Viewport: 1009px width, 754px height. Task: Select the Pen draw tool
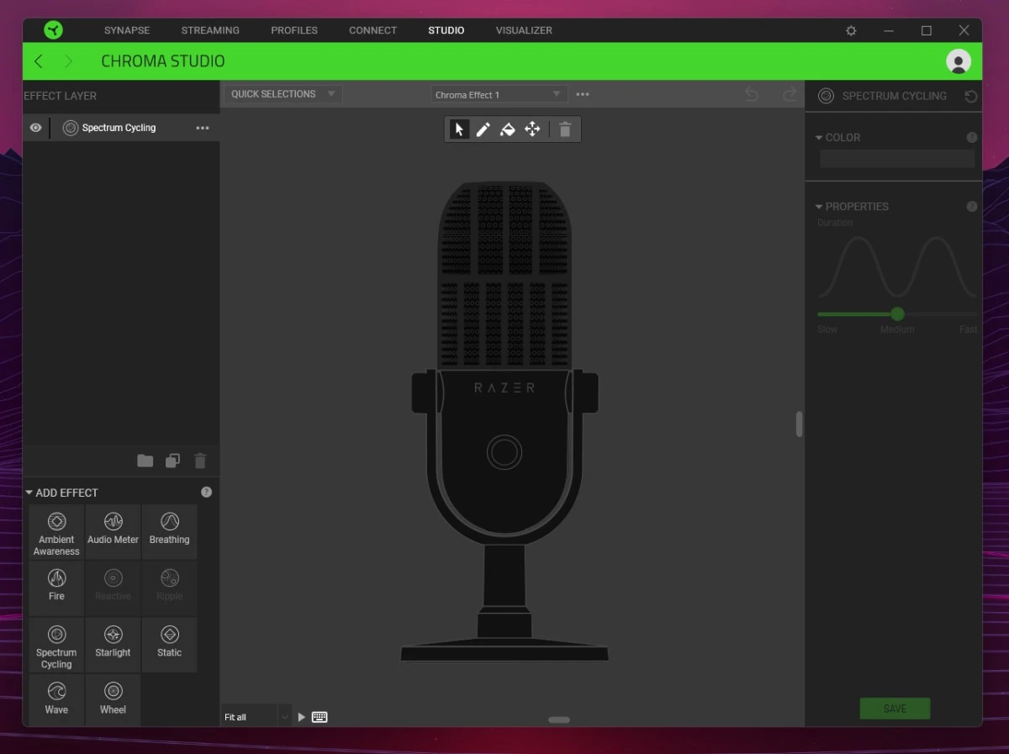[483, 129]
